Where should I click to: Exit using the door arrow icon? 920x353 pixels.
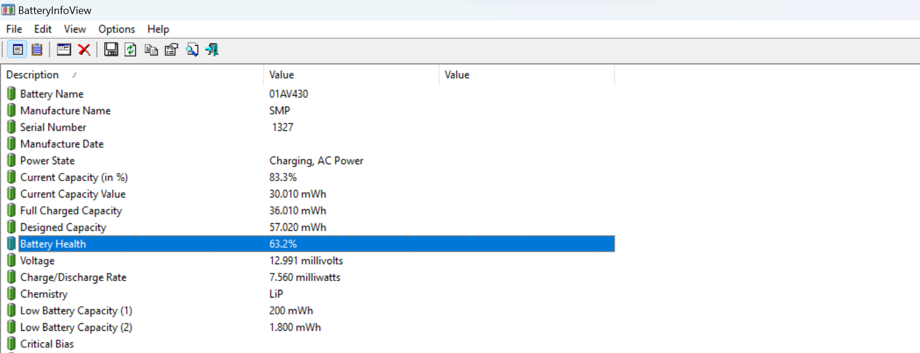pyautogui.click(x=212, y=50)
